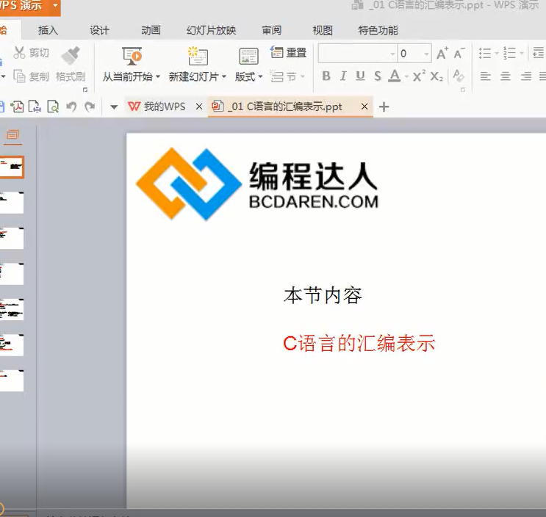Increase font size with A+ icon
The height and width of the screenshot is (517, 546).
click(442, 53)
